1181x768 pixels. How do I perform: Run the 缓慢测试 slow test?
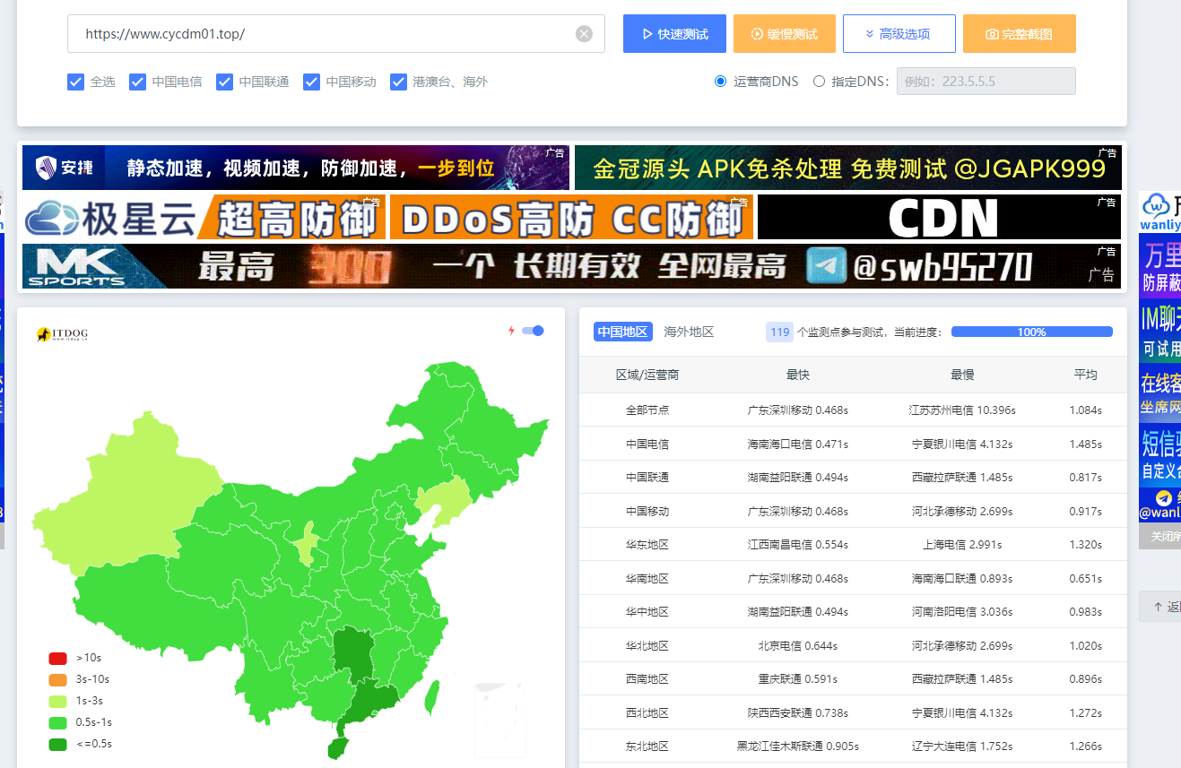tap(784, 34)
